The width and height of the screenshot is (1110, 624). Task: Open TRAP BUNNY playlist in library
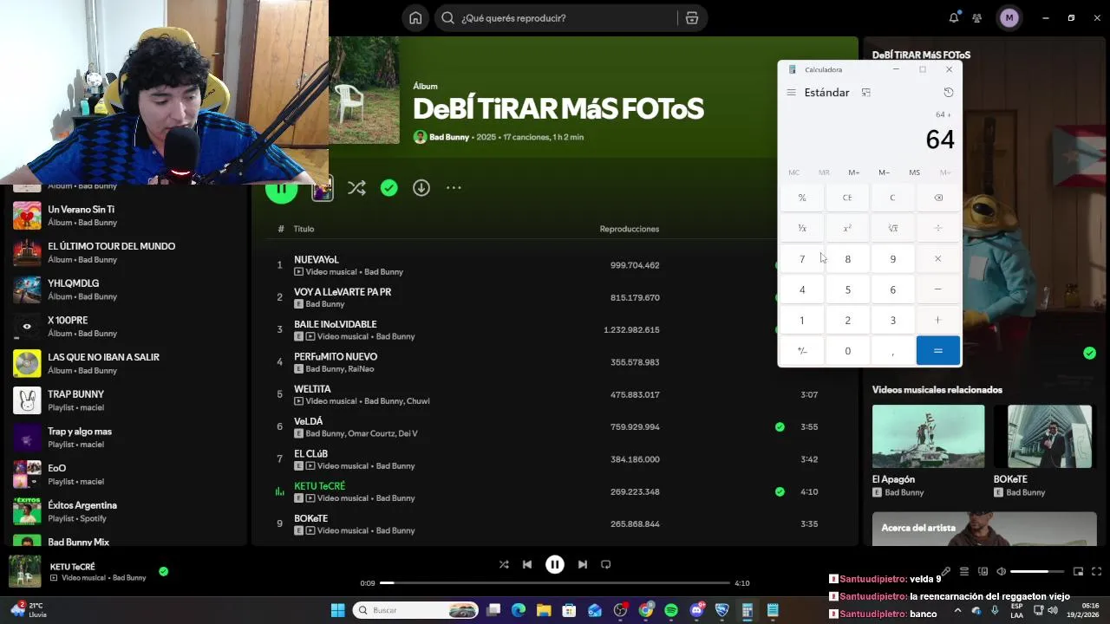pyautogui.click(x=126, y=400)
